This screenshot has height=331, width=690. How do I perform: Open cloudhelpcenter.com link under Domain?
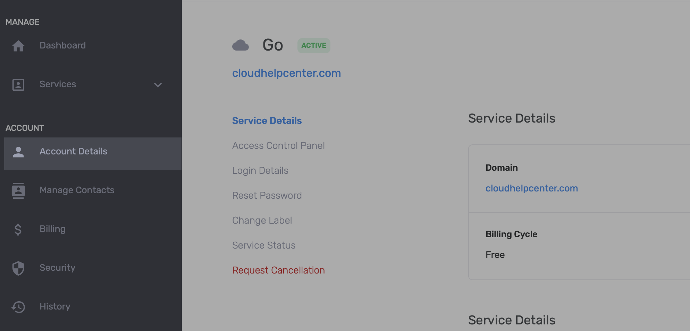tap(532, 188)
